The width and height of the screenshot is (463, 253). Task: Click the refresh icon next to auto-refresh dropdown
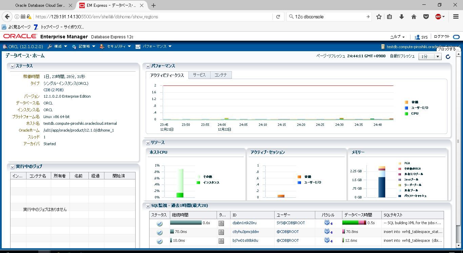(x=448, y=57)
